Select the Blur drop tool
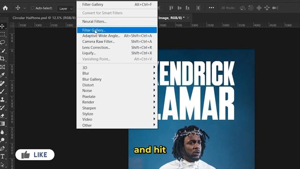300x169 pixels. 2,132
